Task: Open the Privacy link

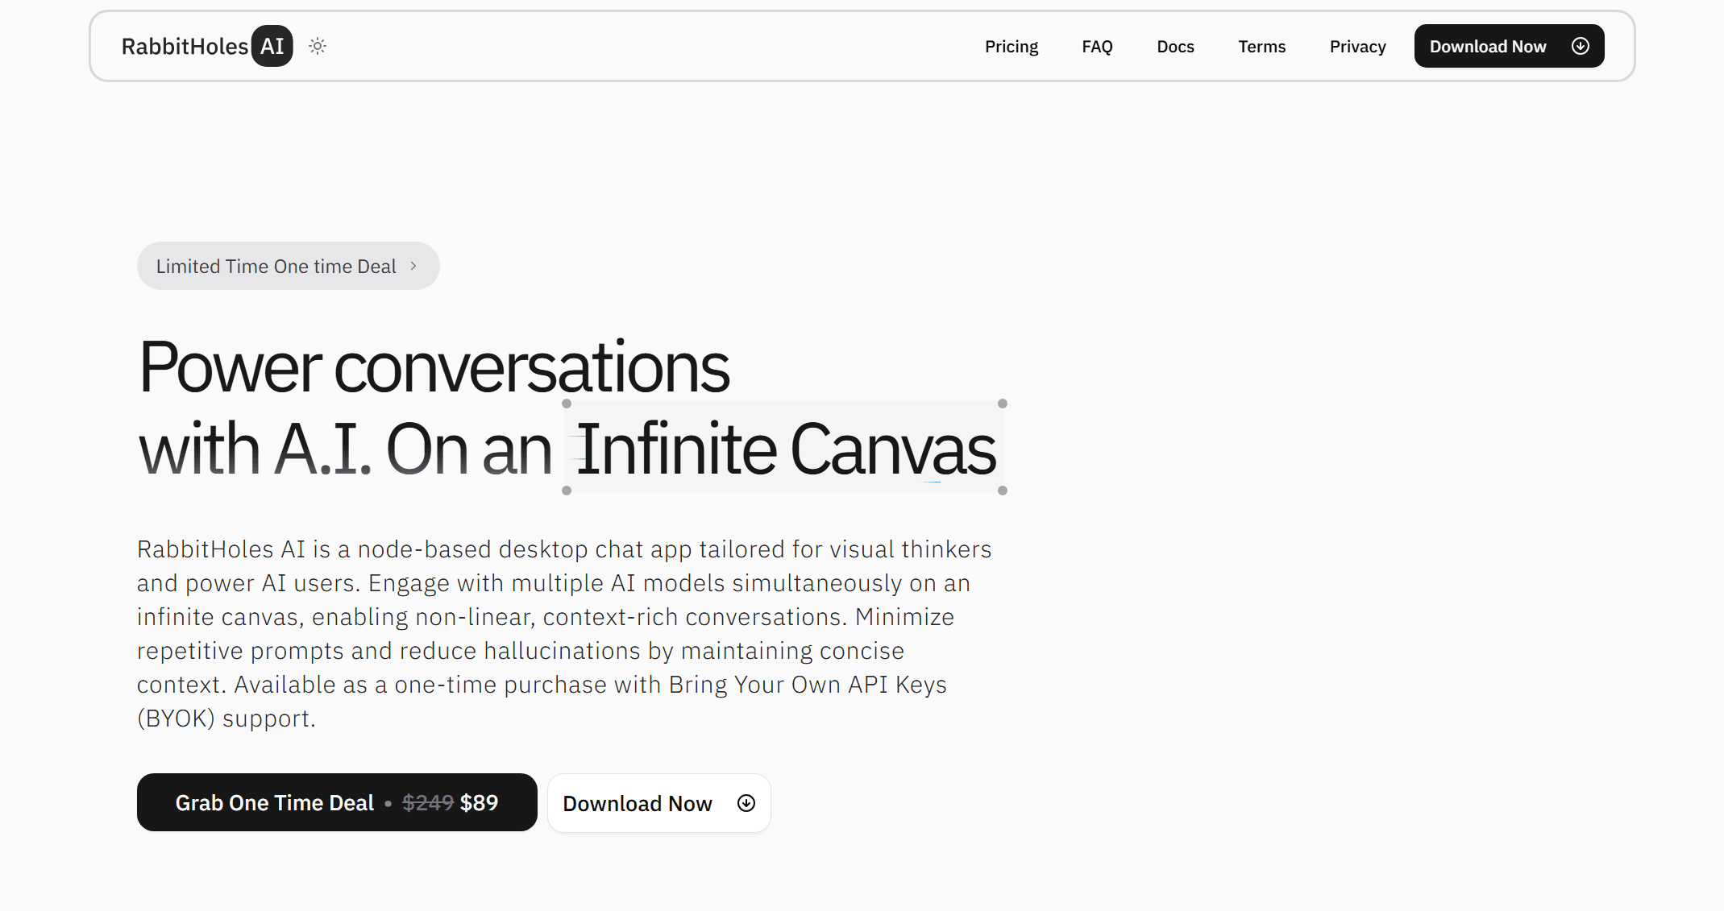Action: click(1356, 46)
